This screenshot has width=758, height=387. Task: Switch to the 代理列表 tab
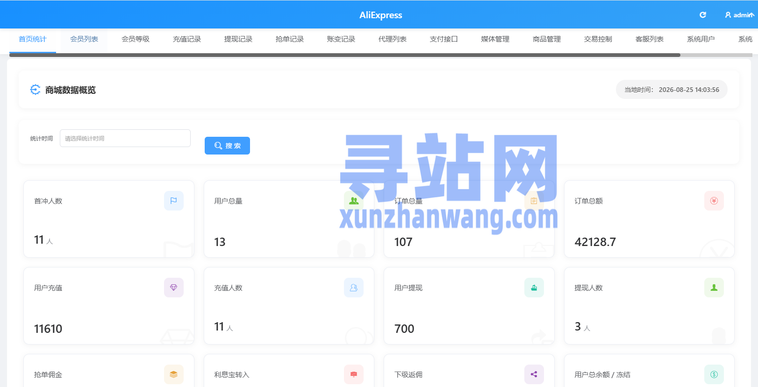393,39
